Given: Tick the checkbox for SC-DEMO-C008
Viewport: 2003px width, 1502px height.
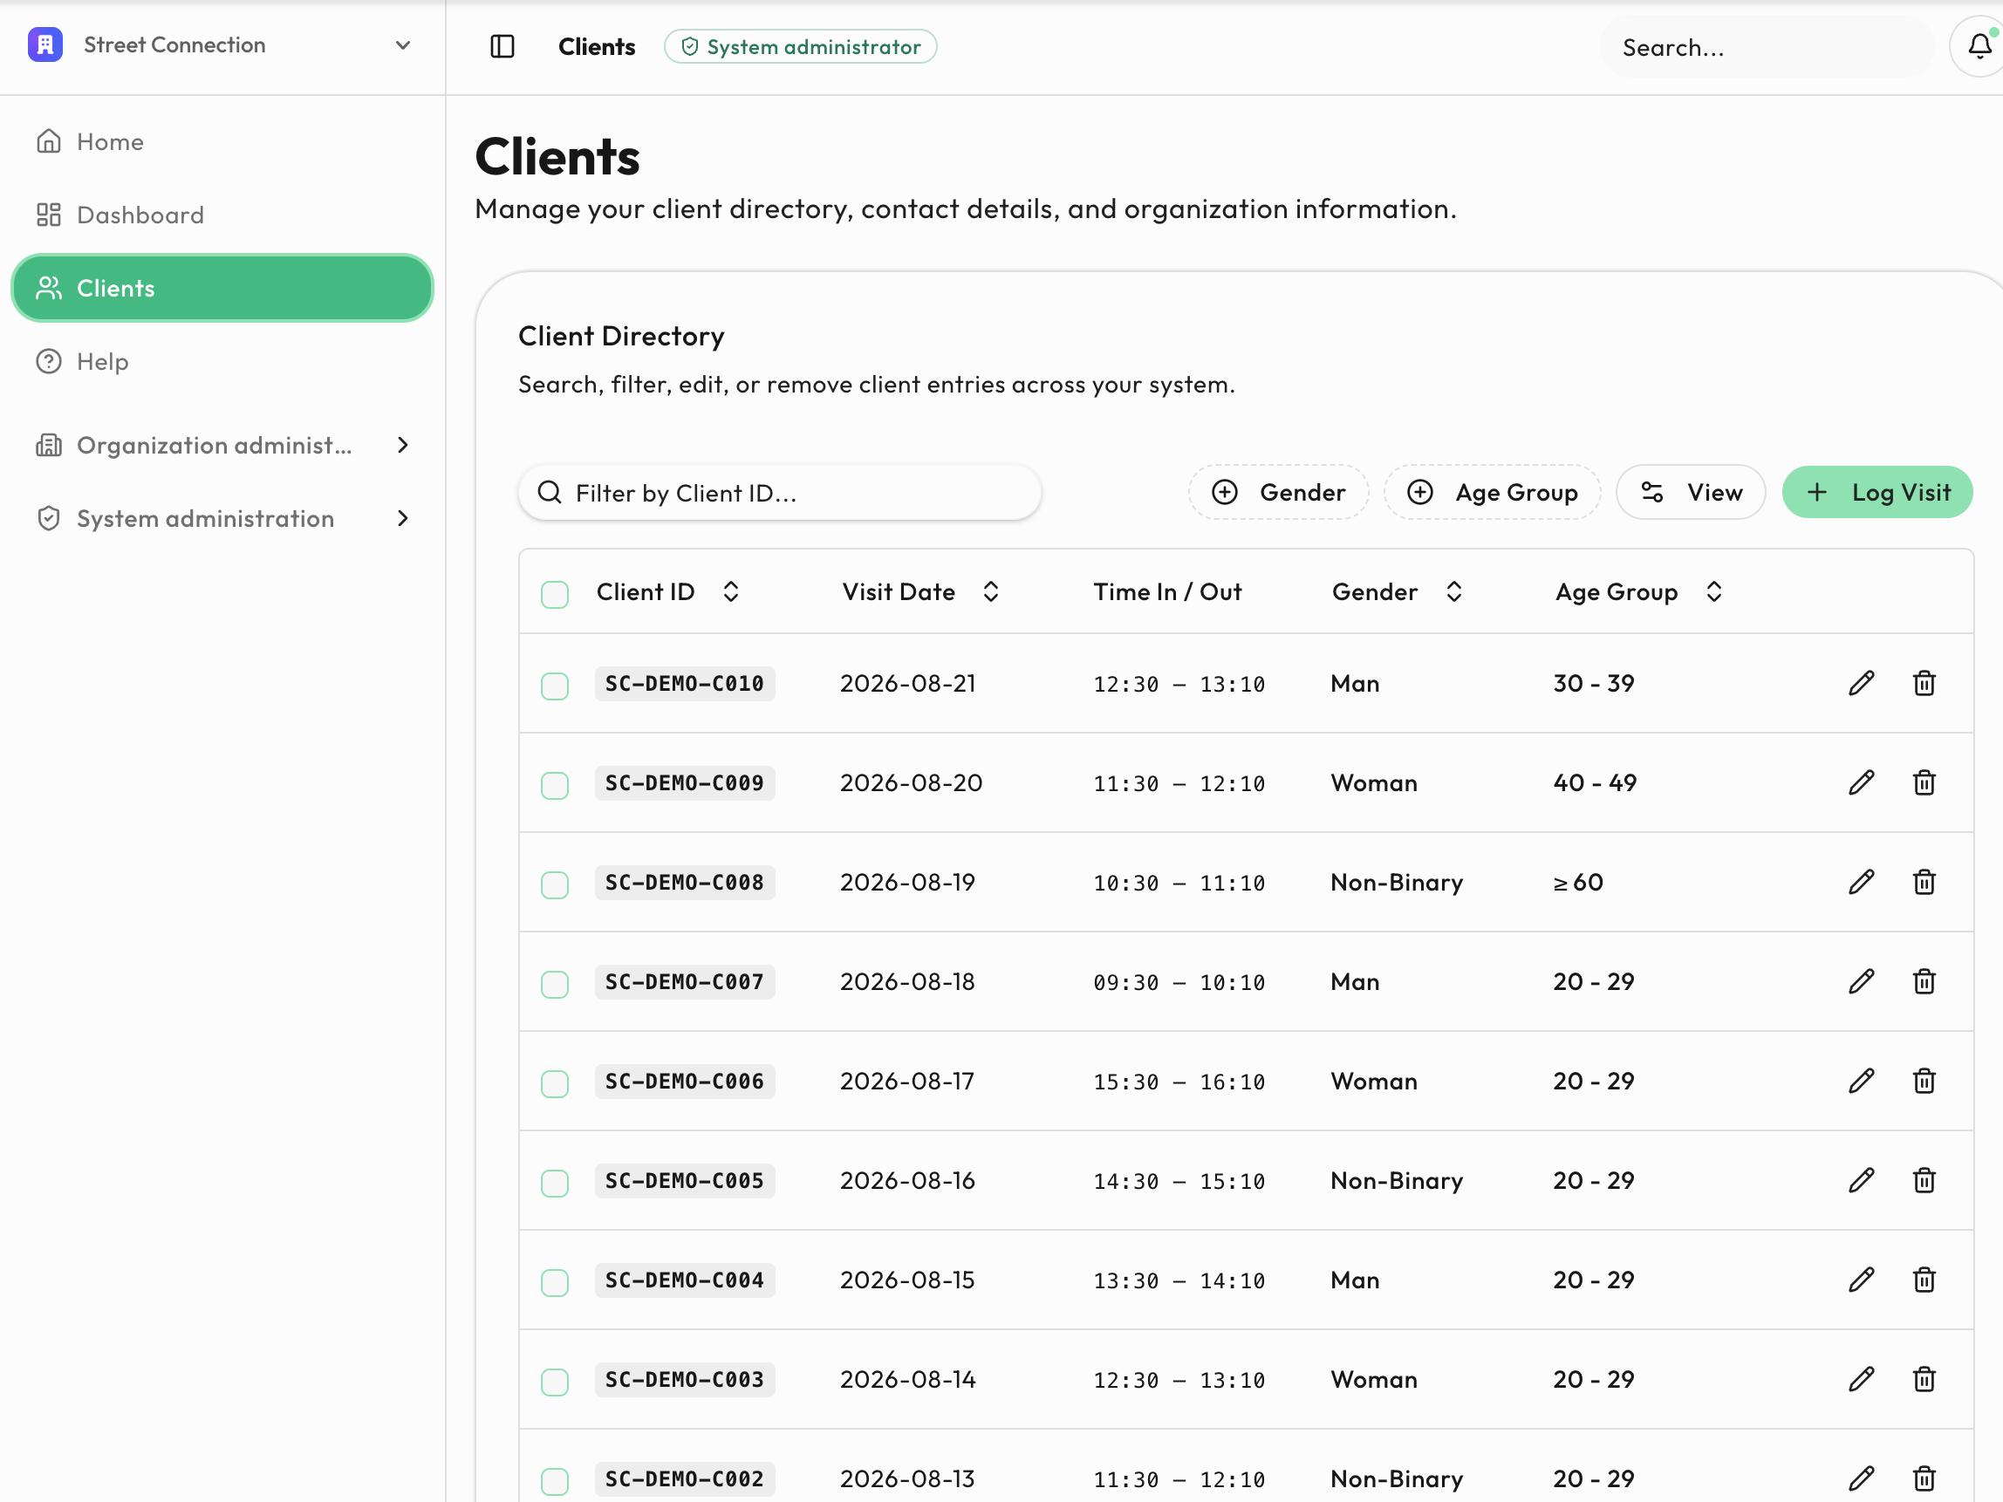Looking at the screenshot, I should 554,884.
